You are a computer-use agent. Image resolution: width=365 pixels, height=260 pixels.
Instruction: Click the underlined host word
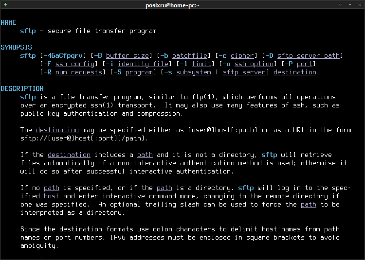coord(52,196)
